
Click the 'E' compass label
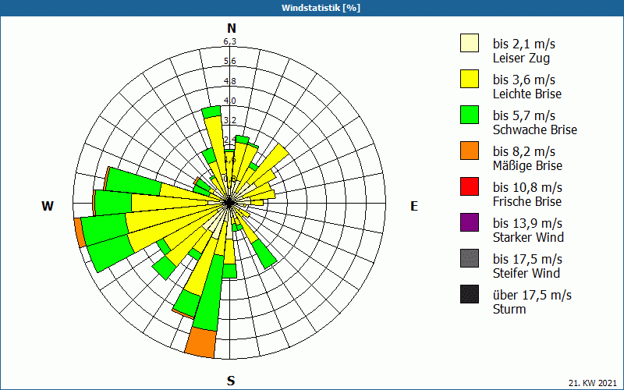coord(414,206)
